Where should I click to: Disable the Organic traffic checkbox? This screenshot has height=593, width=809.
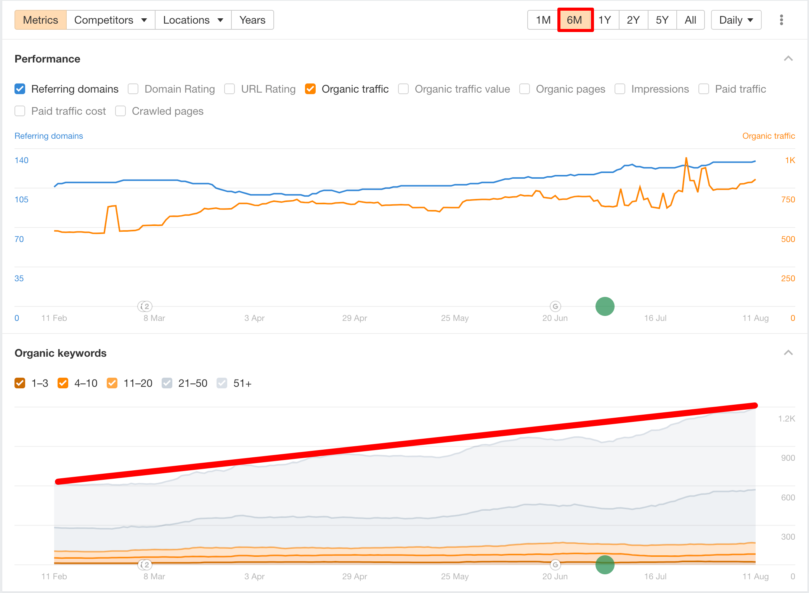tap(310, 89)
